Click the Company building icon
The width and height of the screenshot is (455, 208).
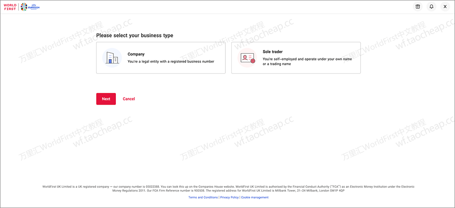(x=112, y=58)
